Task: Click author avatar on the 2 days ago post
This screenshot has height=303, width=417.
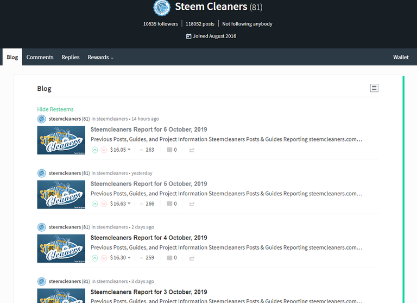Action: (41, 227)
